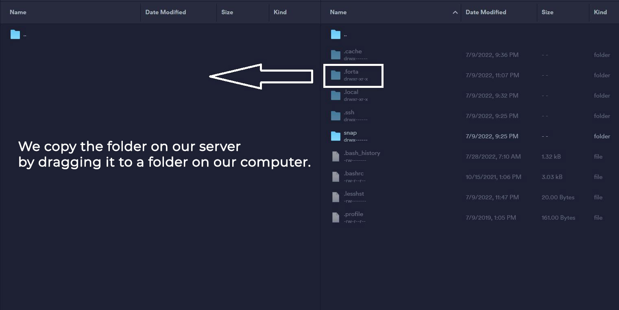Click the .forta folder name

pos(351,72)
